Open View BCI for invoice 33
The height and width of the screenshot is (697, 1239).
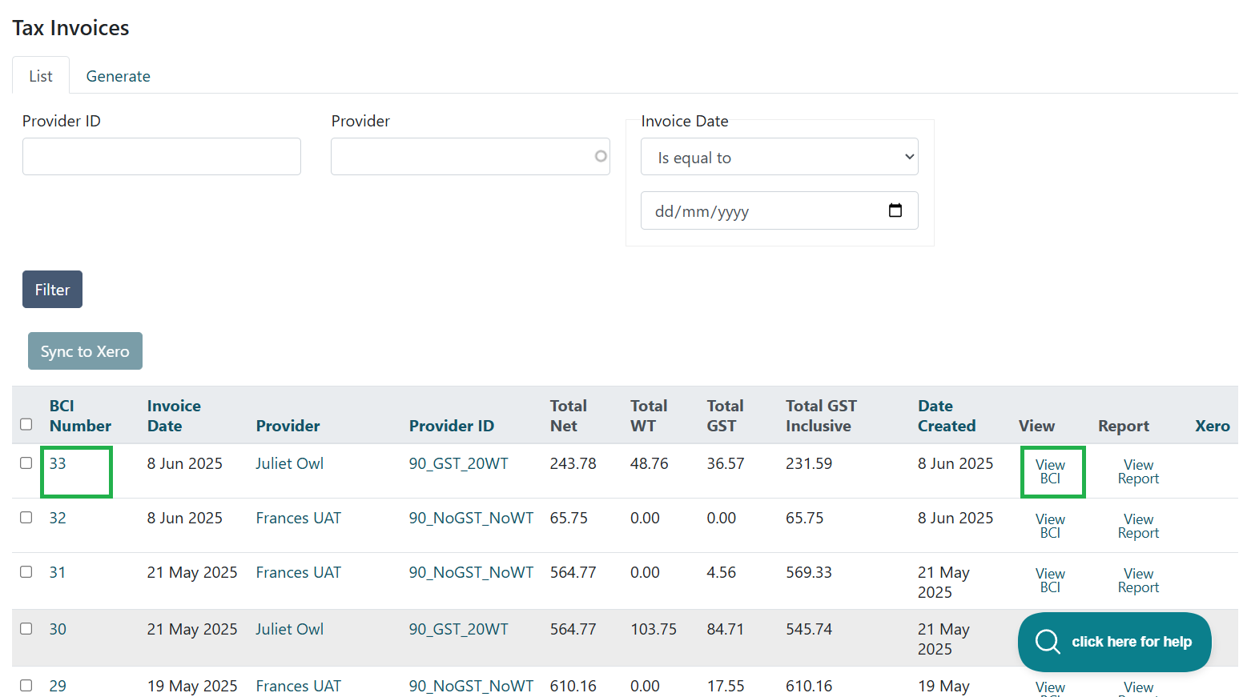[1050, 471]
